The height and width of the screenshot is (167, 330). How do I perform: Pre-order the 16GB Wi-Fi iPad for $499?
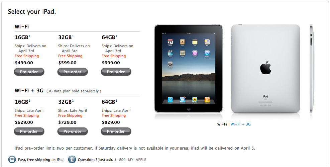pos(29,72)
